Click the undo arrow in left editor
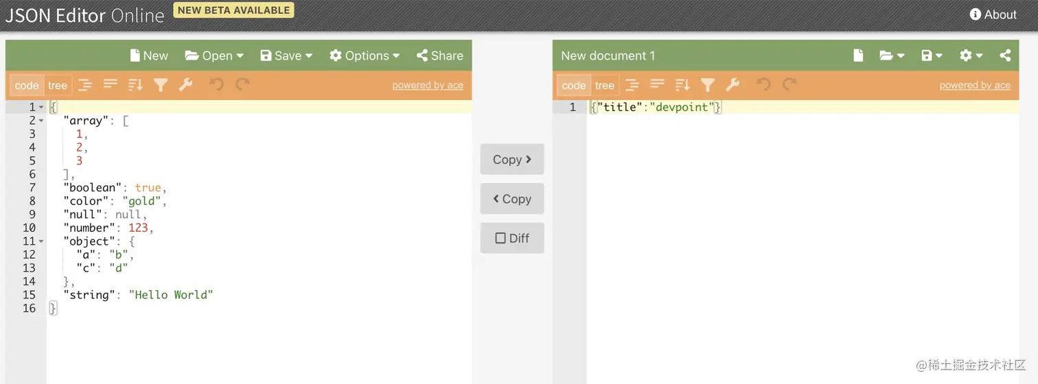 (x=216, y=85)
